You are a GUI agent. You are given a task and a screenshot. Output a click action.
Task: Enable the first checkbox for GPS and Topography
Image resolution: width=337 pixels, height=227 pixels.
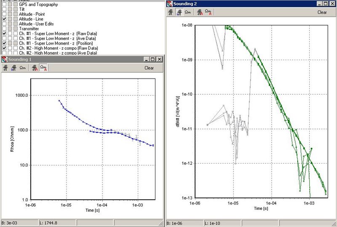coord(4,4)
